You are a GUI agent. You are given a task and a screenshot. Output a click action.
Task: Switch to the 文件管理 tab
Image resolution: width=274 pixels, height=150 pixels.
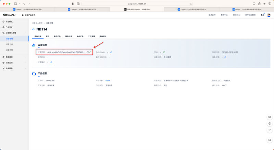pyautogui.click(x=91, y=37)
